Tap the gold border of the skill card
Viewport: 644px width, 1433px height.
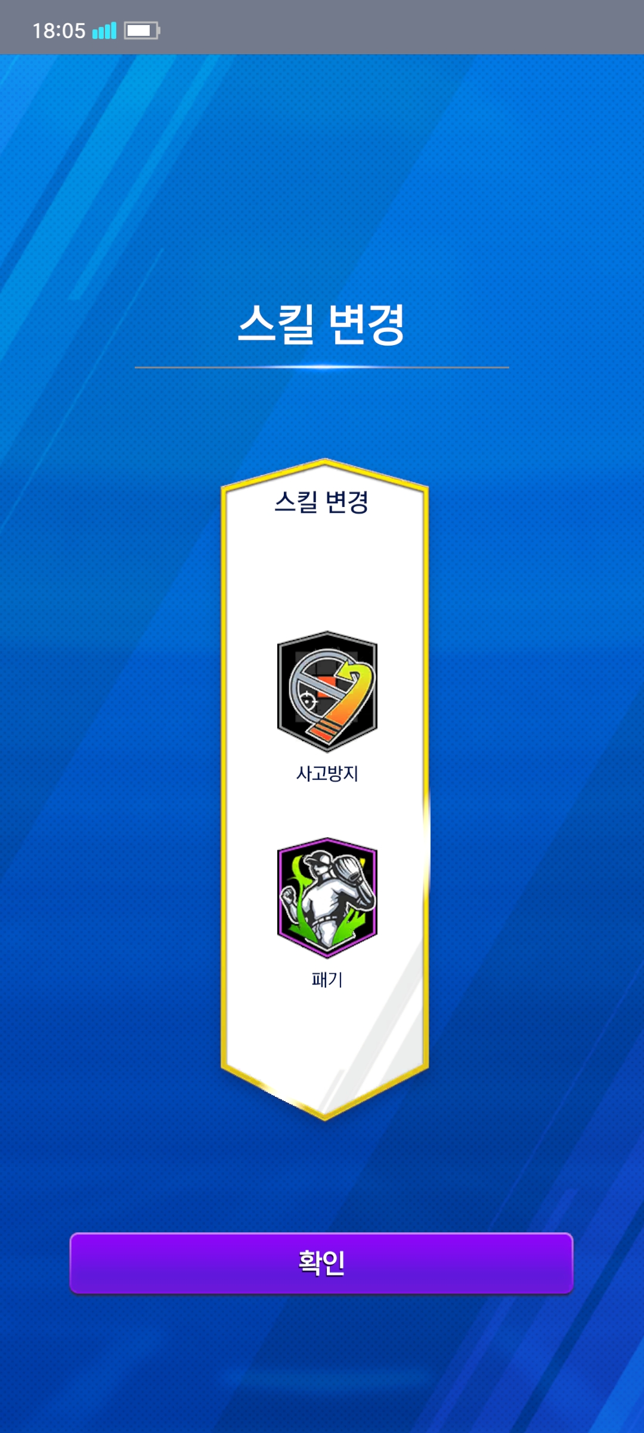pos(224,776)
